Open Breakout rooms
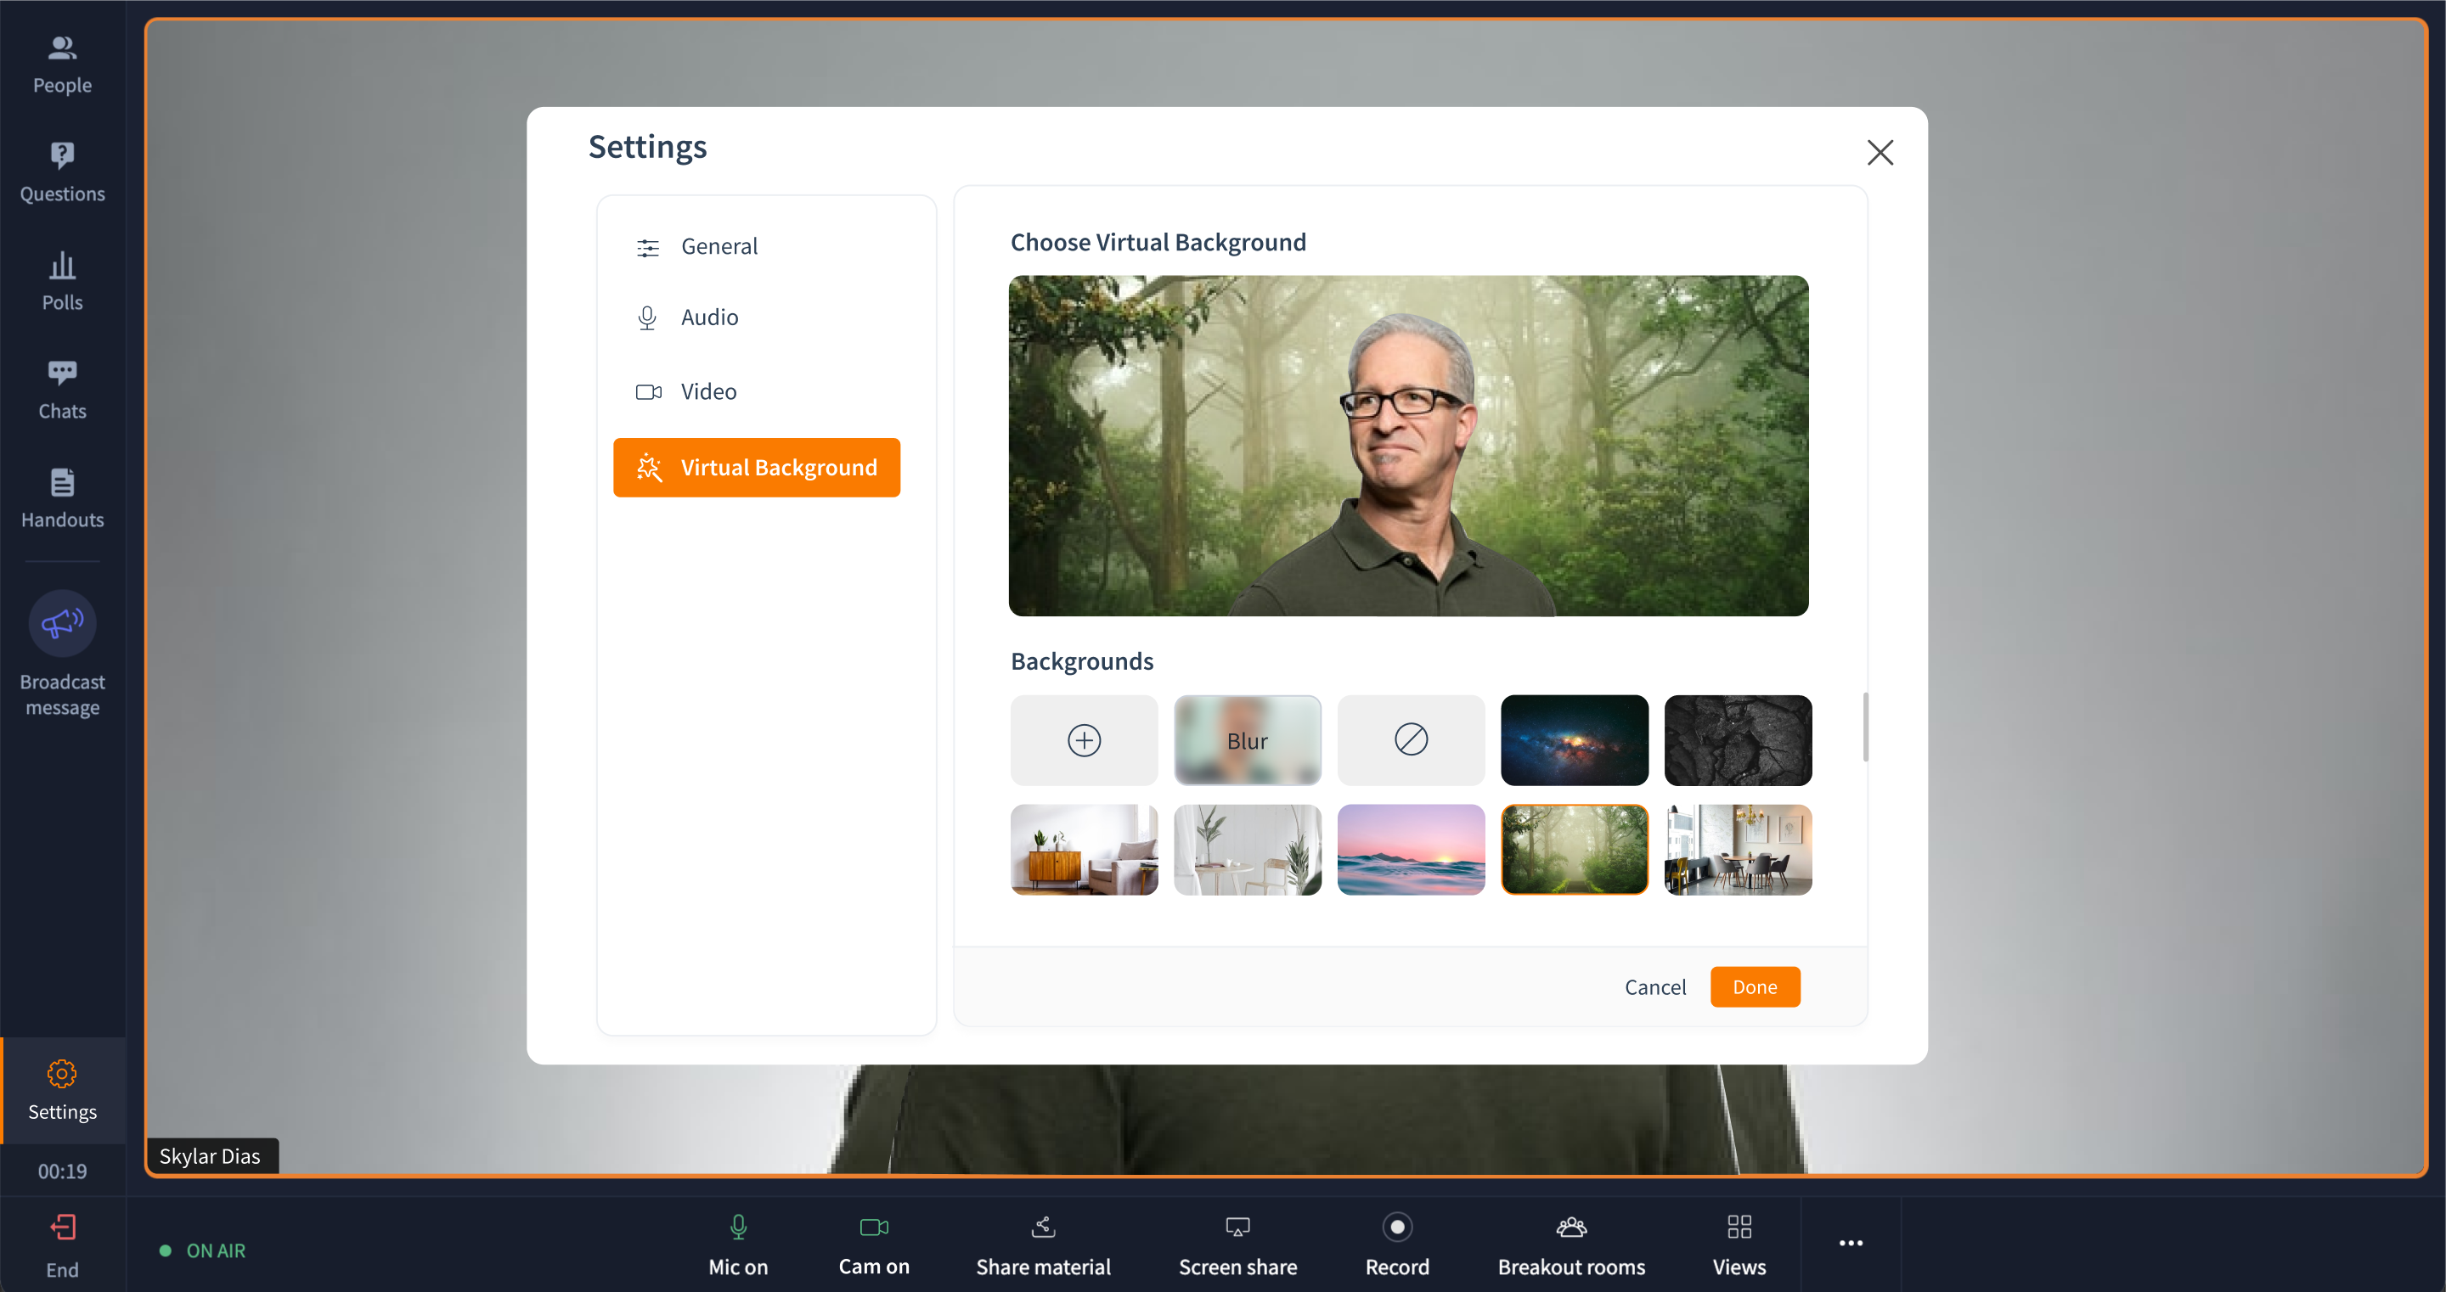The width and height of the screenshot is (2446, 1292). (1570, 1244)
